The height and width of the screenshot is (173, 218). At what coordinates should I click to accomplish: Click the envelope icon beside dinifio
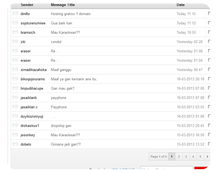[x=15, y=13]
